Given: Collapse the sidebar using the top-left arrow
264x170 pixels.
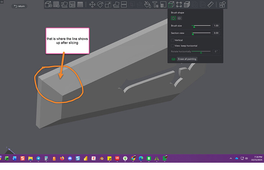Looking at the screenshot, I should pyautogui.click(x=2, y=2).
